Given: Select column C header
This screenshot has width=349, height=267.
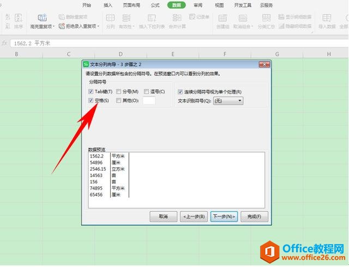Looking at the screenshot, I should [x=69, y=54].
